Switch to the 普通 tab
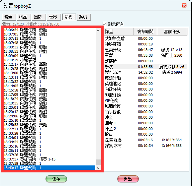This screenshot has height=186, width=192. (x=9, y=17)
